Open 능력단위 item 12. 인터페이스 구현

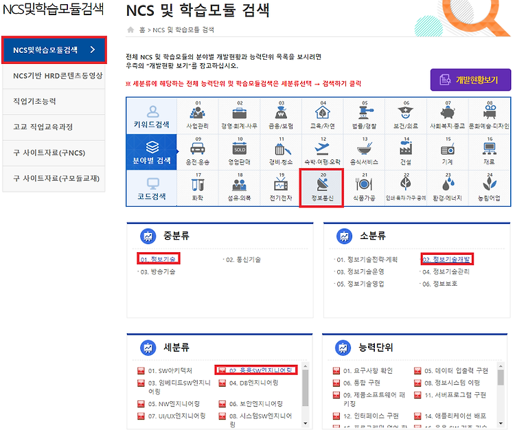pyautogui.click(x=371, y=416)
